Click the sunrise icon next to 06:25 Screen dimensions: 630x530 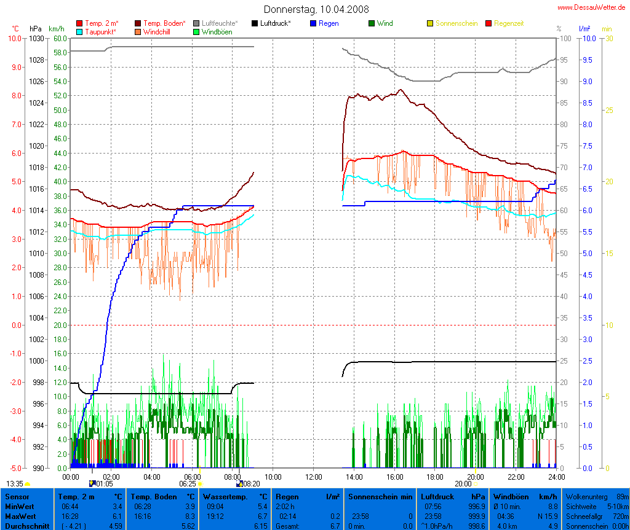pos(200,484)
